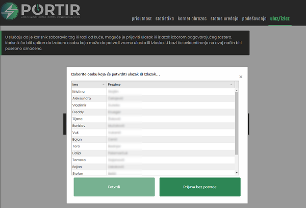Select the ulaz/izlaz tab

pyautogui.click(x=280, y=18)
